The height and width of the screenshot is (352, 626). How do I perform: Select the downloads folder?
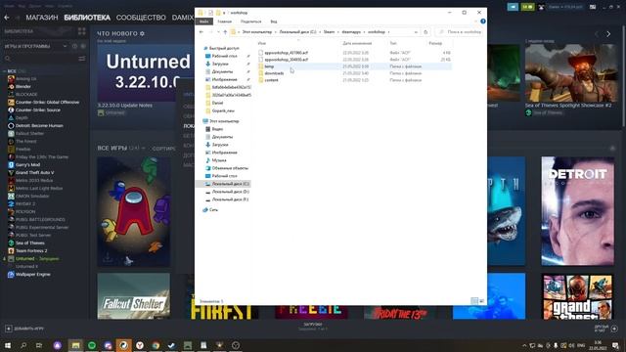[x=274, y=73]
